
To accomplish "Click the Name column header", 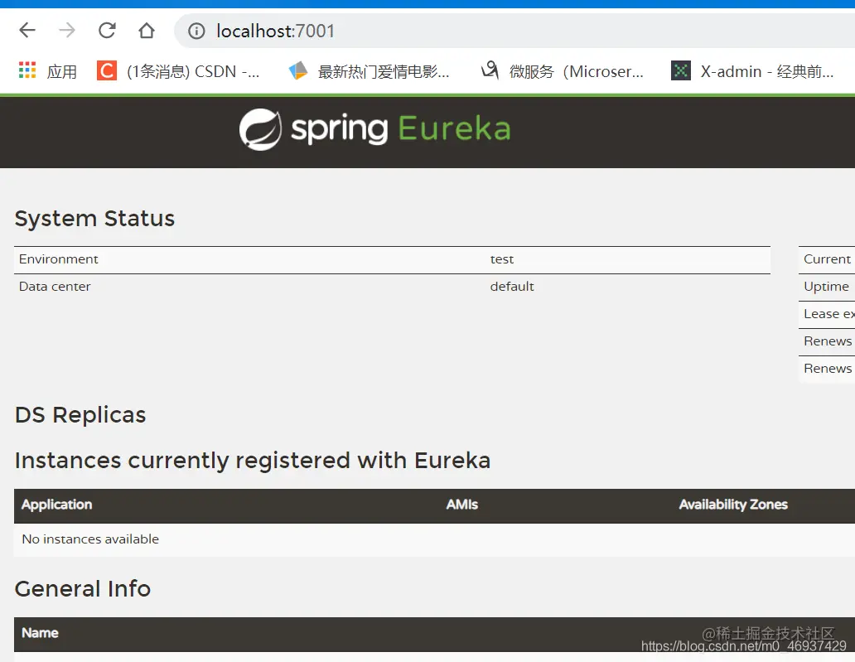I will (x=40, y=633).
